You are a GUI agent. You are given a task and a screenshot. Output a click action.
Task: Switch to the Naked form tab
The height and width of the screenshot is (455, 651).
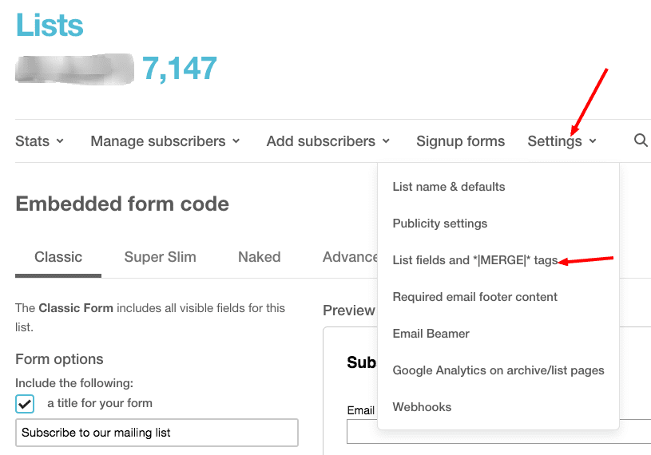259,257
